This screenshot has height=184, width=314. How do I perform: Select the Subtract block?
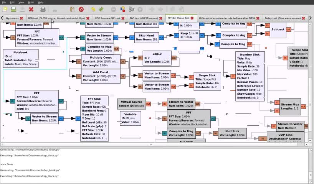coord(278,30)
